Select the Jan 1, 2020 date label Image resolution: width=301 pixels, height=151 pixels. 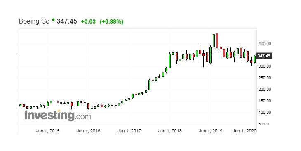point(245,131)
